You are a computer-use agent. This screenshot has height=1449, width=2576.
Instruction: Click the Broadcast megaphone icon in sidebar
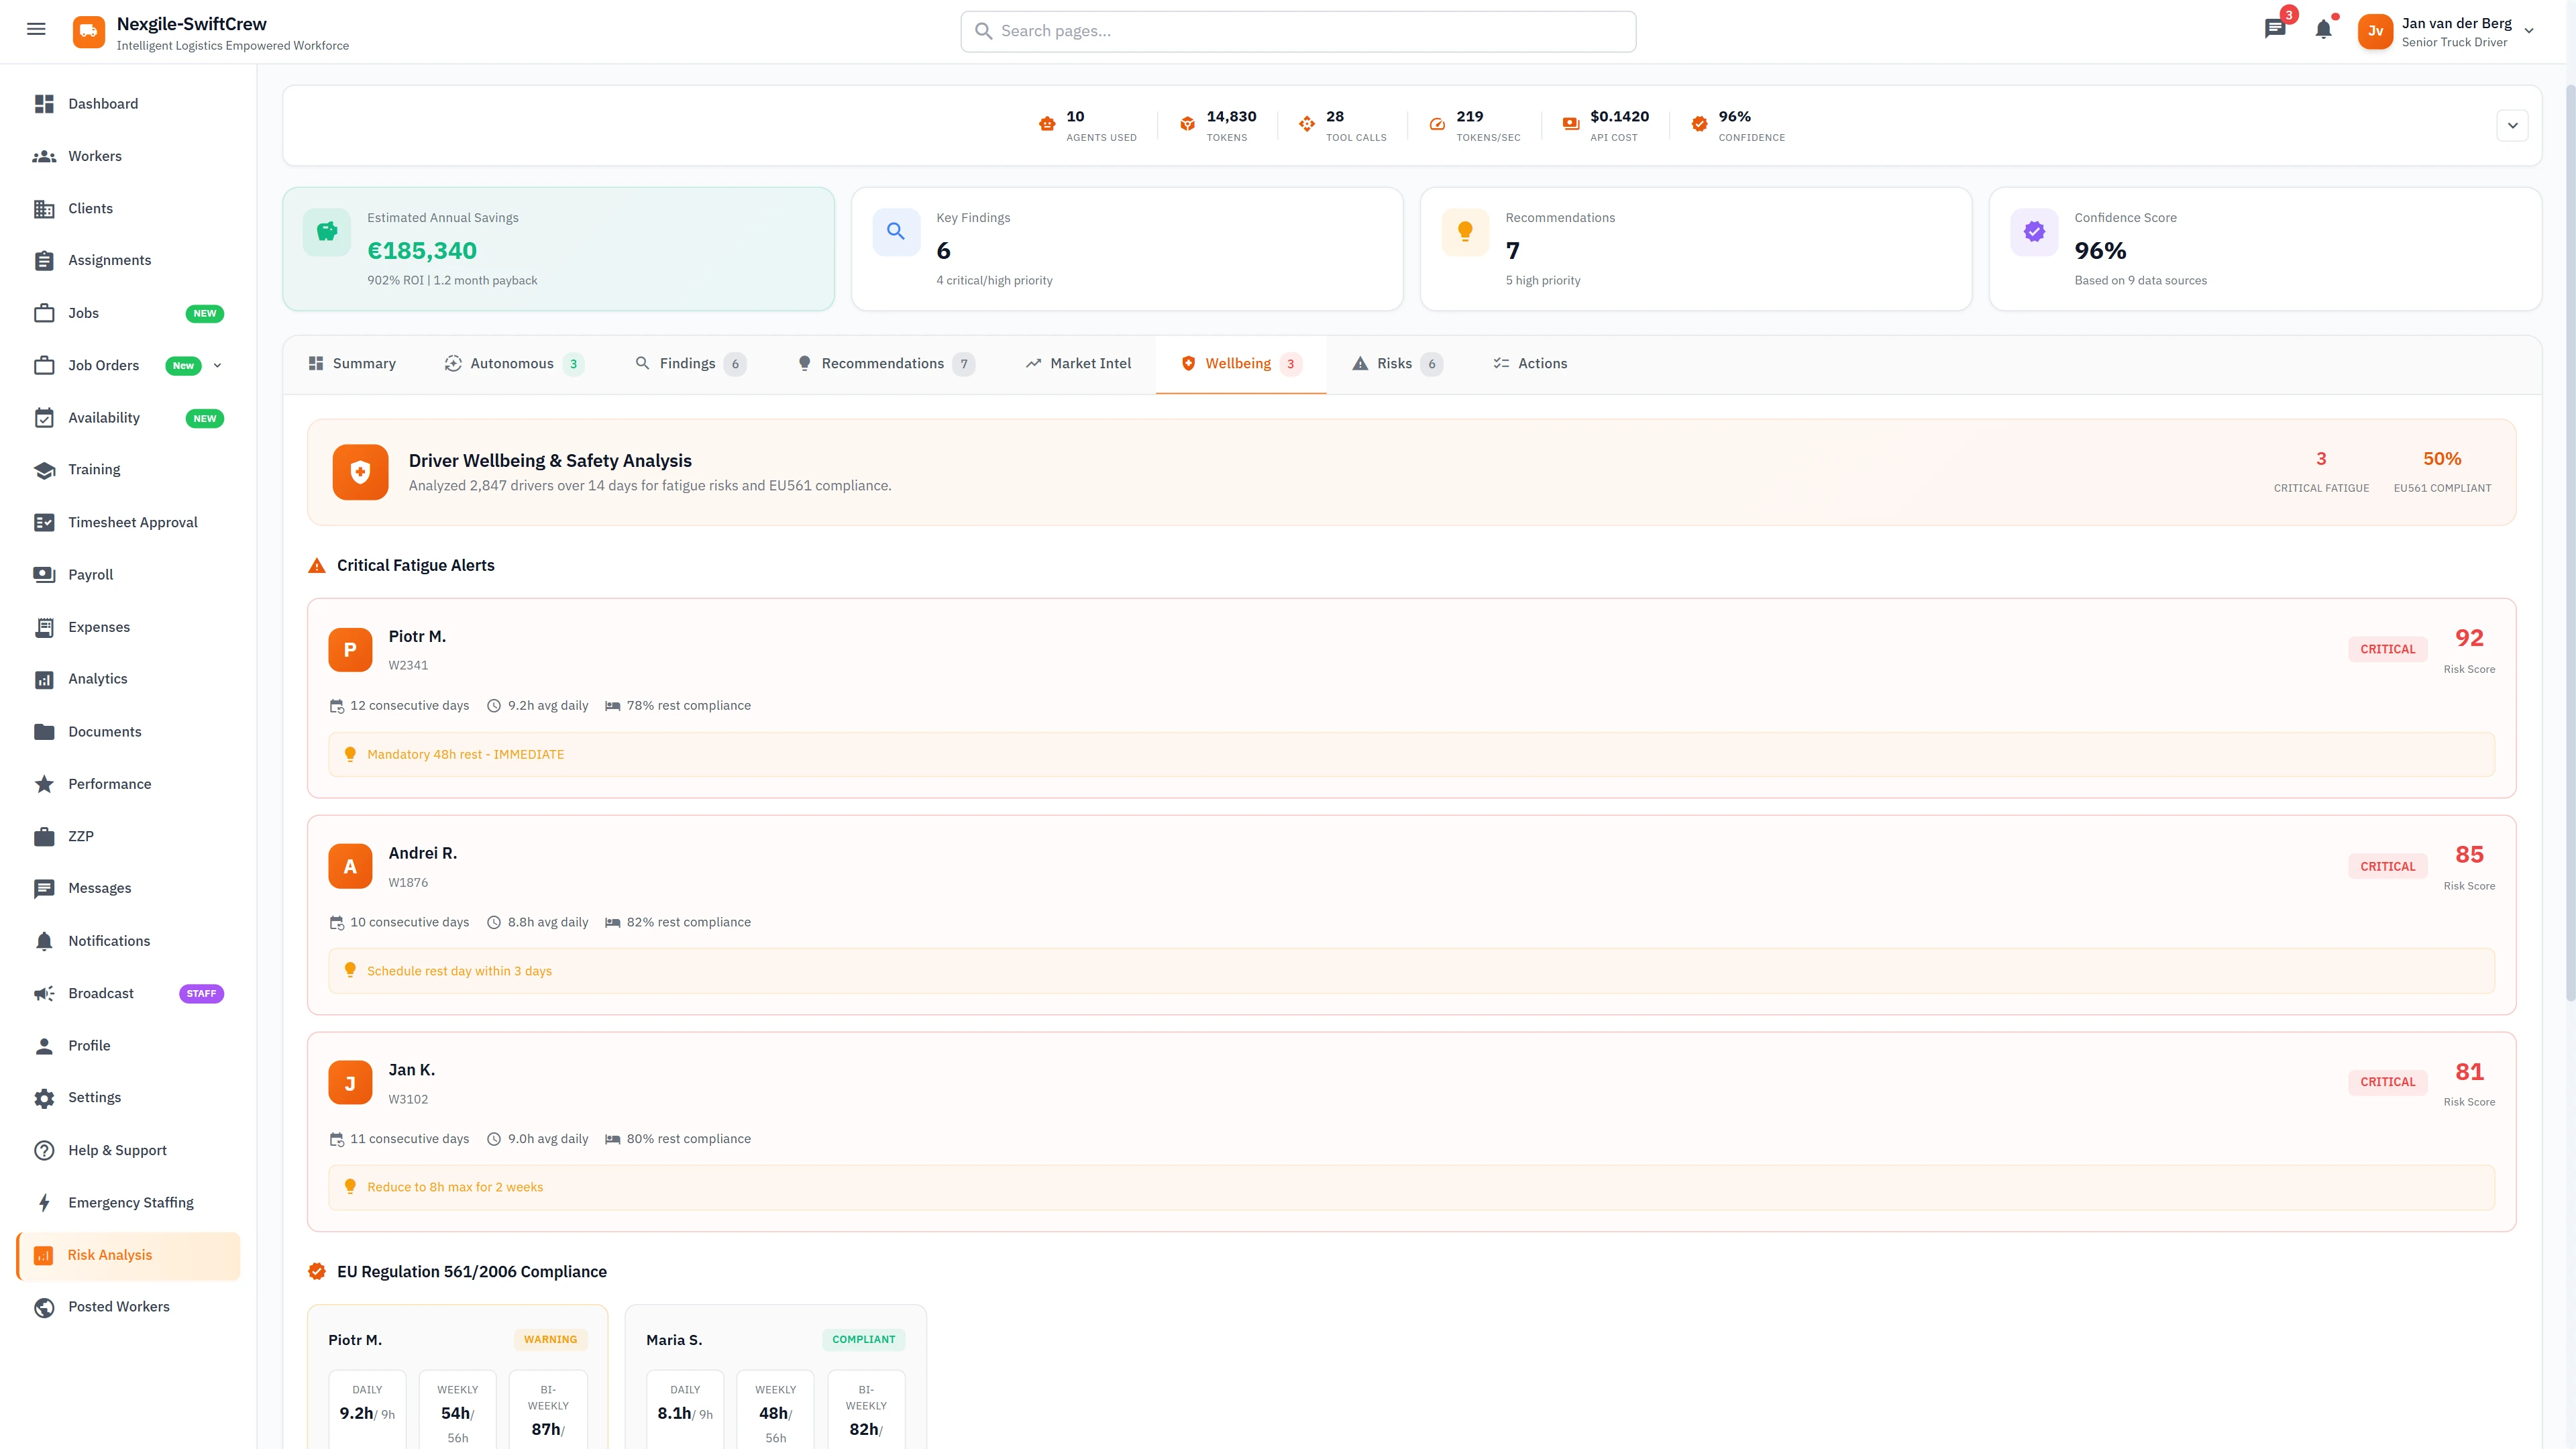[x=44, y=993]
